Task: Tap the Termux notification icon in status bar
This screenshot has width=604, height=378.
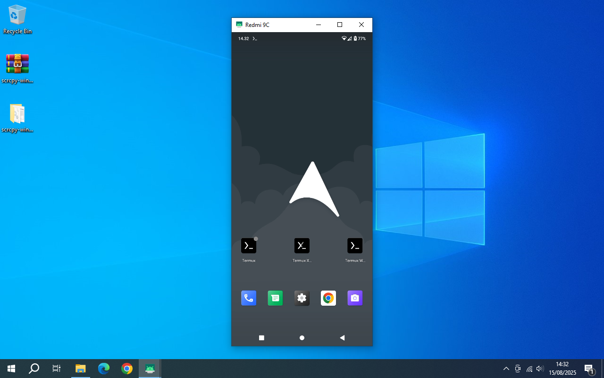Action: point(255,39)
